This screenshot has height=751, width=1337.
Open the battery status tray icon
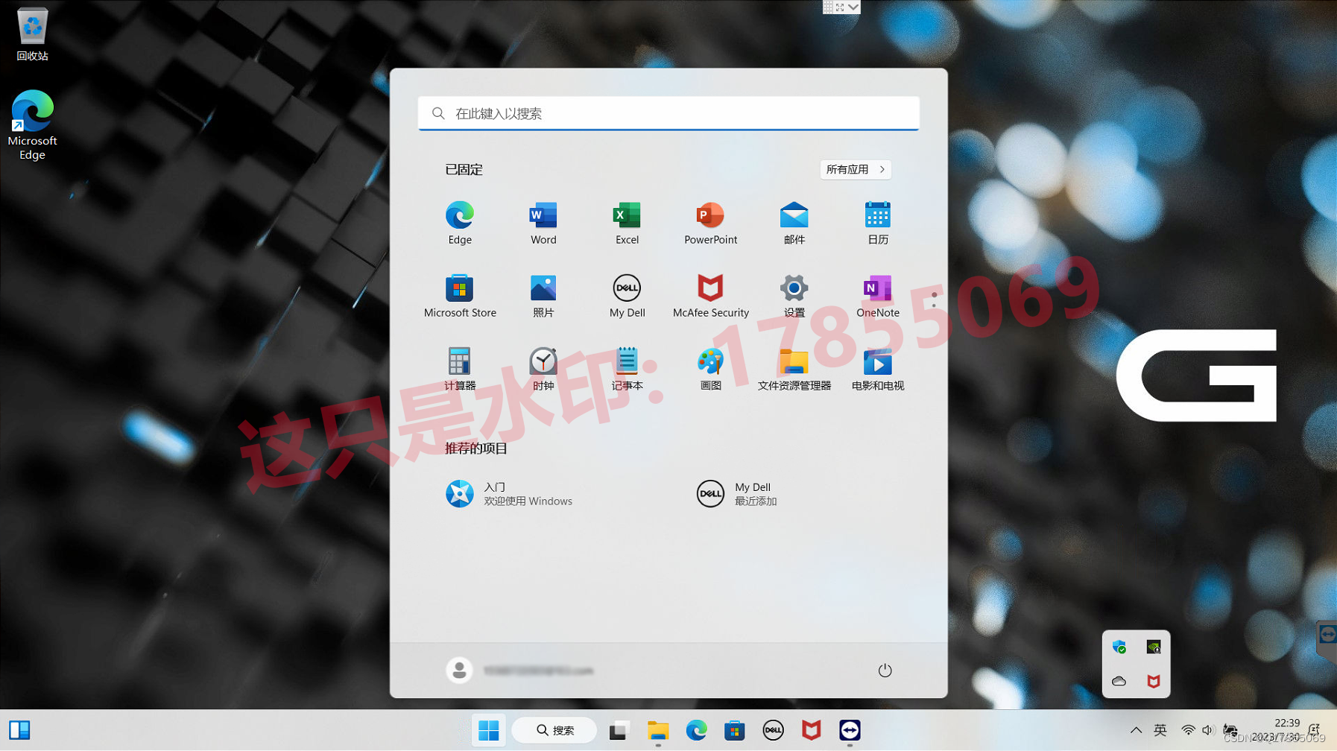(x=1230, y=730)
